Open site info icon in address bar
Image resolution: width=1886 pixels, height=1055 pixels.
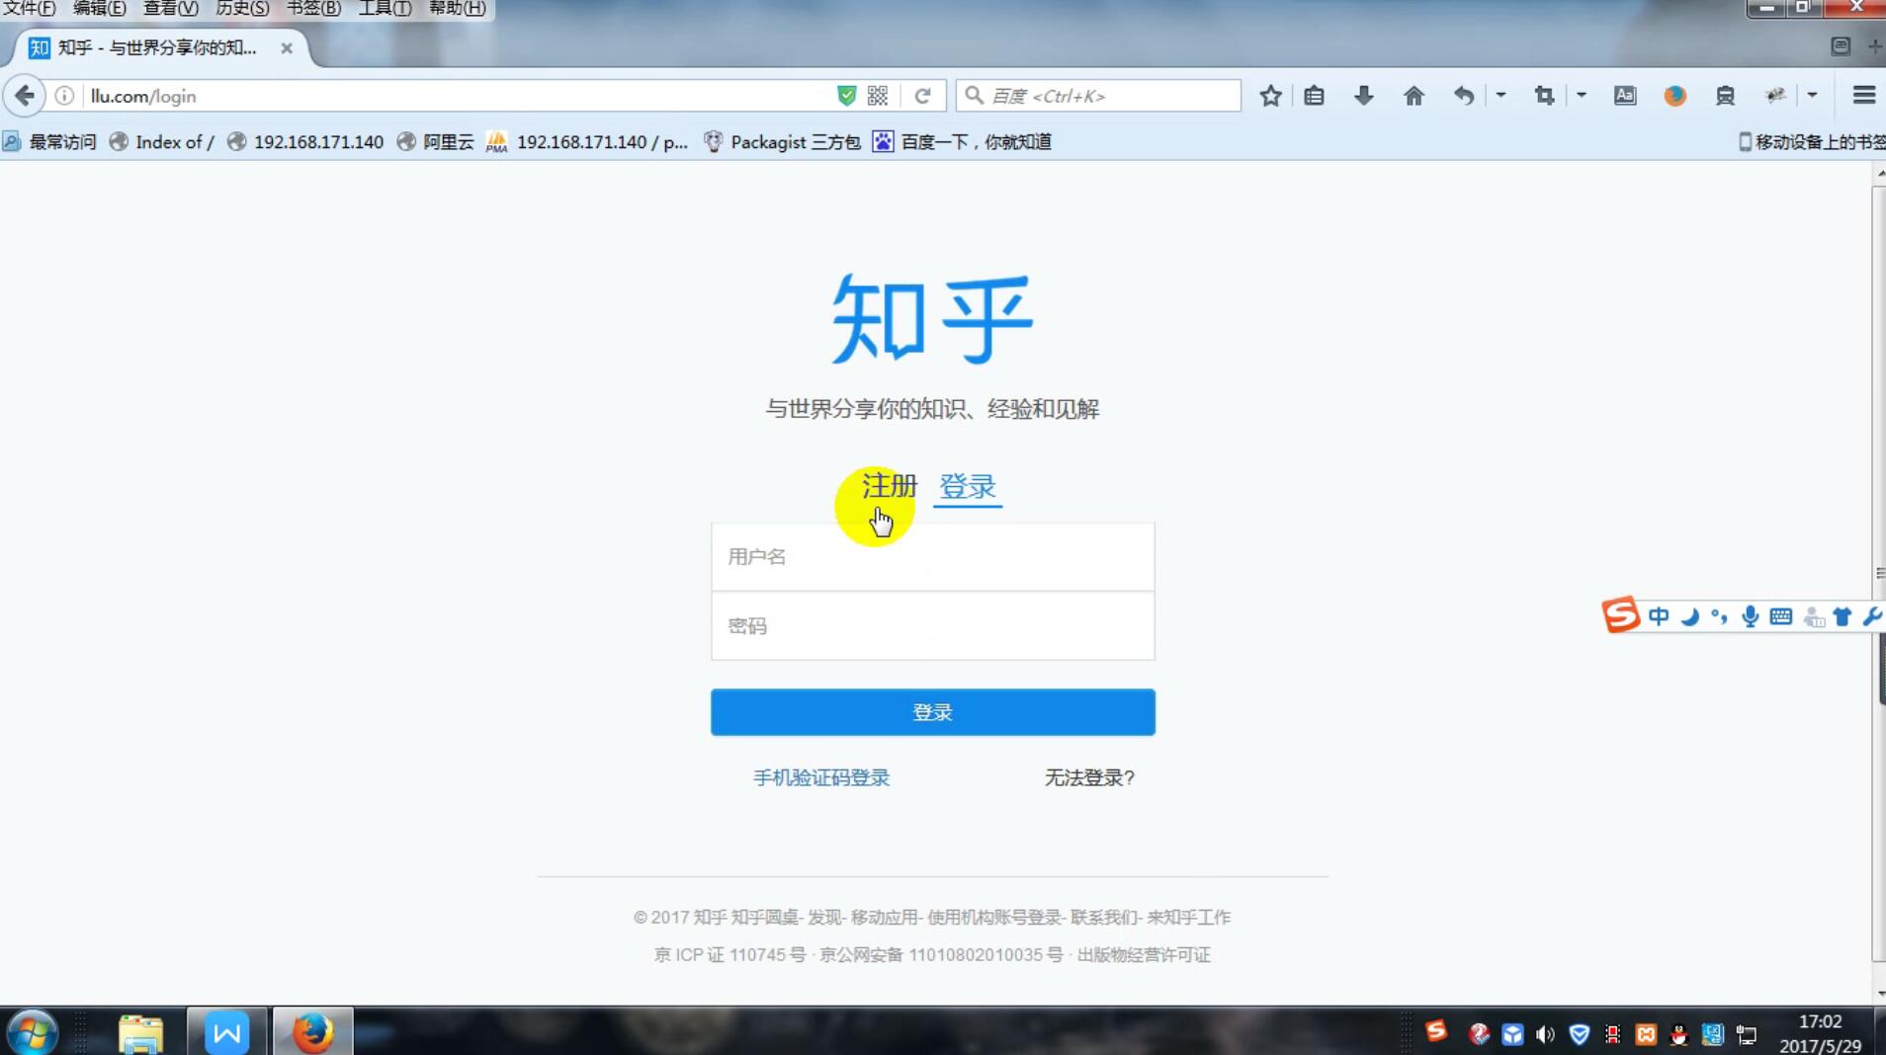64,96
